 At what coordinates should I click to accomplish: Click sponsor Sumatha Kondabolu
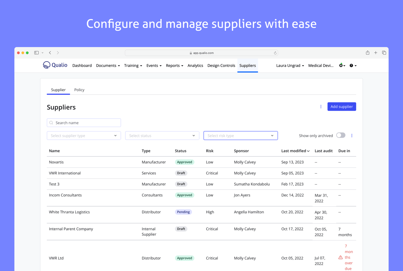252,184
